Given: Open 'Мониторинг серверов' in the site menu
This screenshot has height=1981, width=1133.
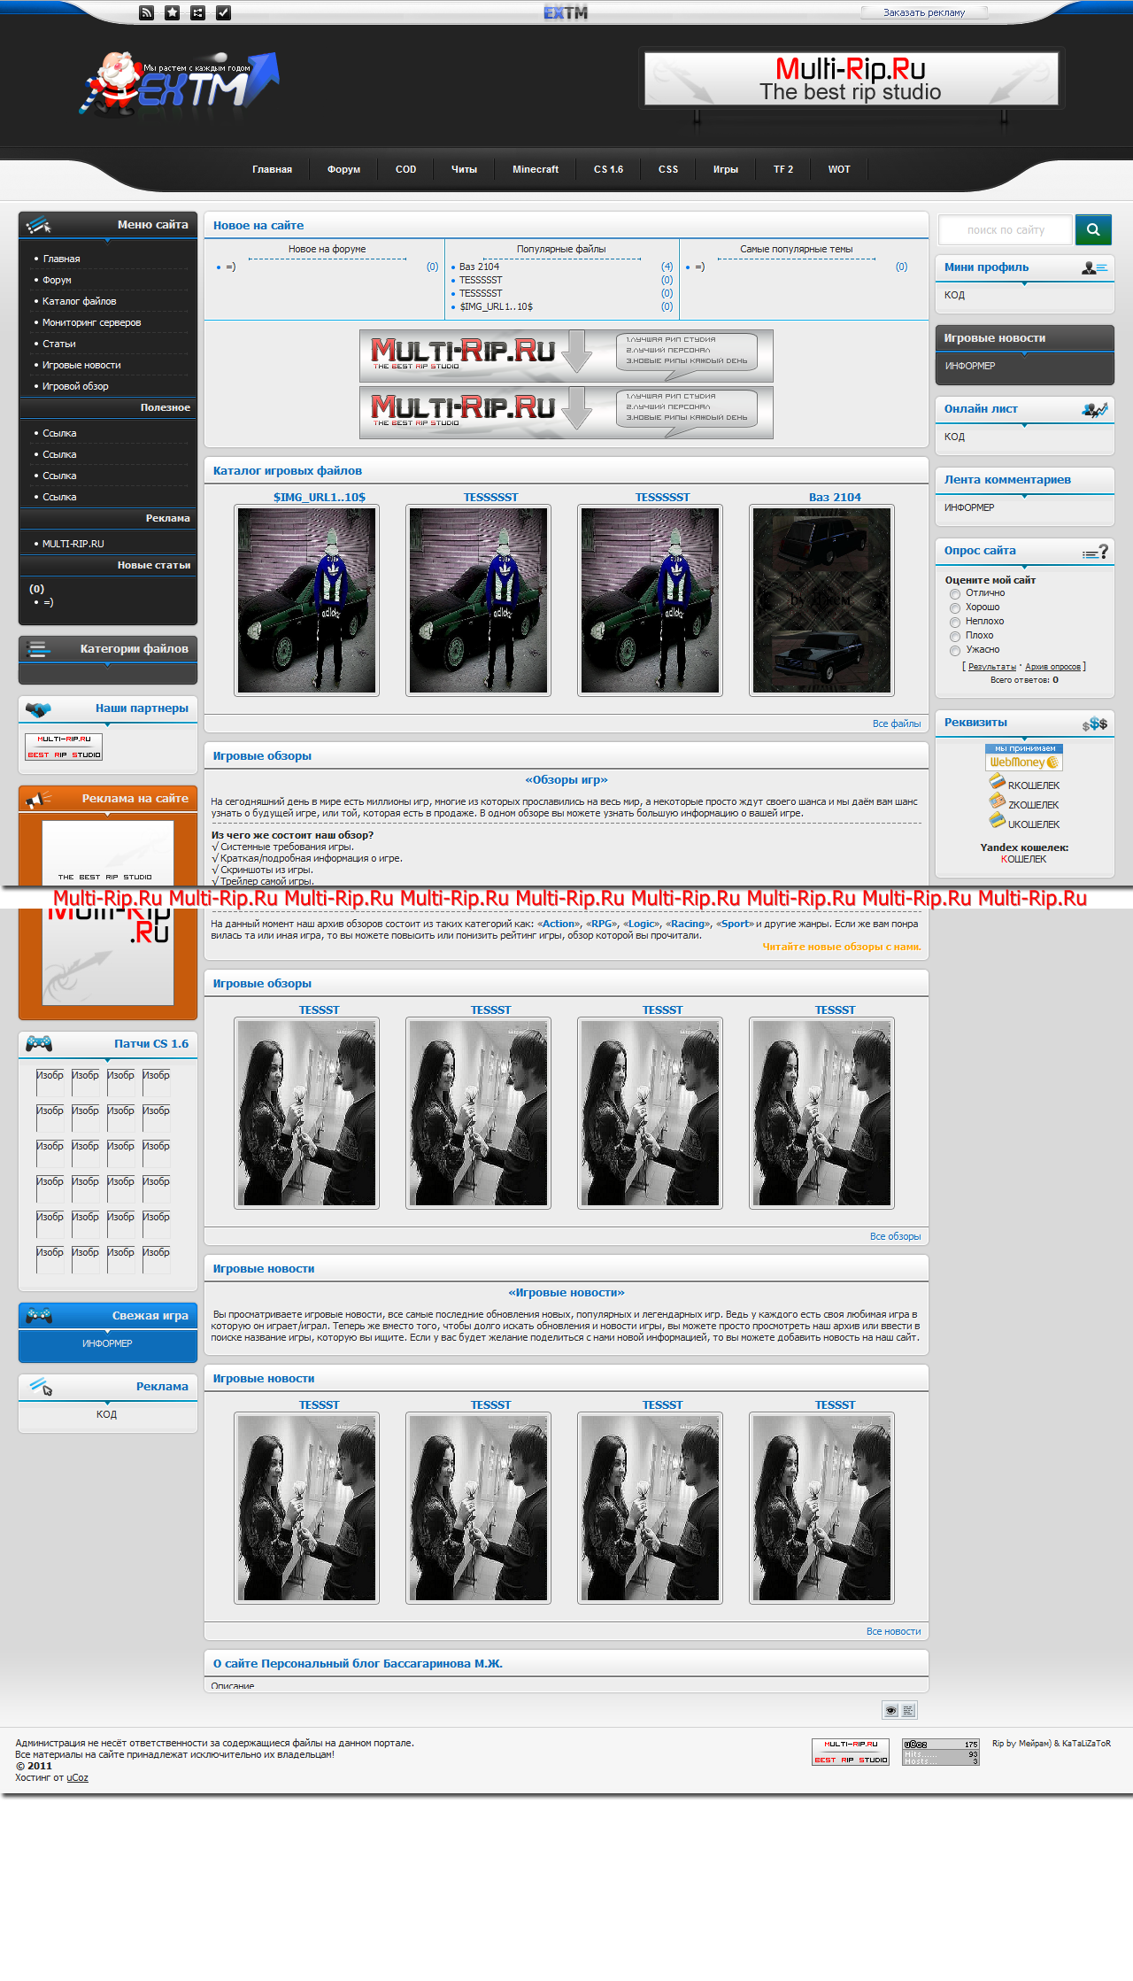Looking at the screenshot, I should pos(91,322).
